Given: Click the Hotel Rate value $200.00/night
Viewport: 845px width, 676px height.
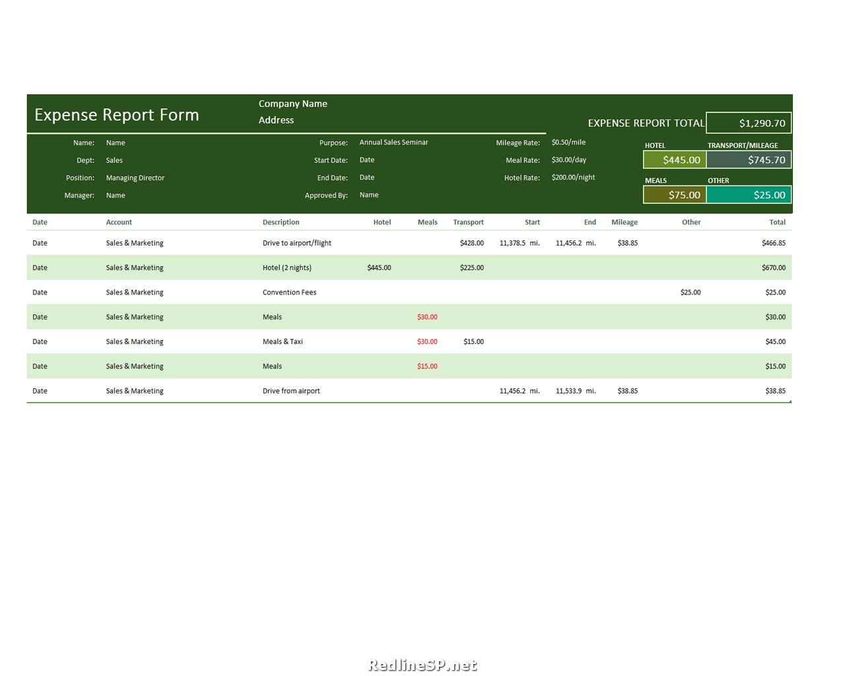Looking at the screenshot, I should click(573, 177).
